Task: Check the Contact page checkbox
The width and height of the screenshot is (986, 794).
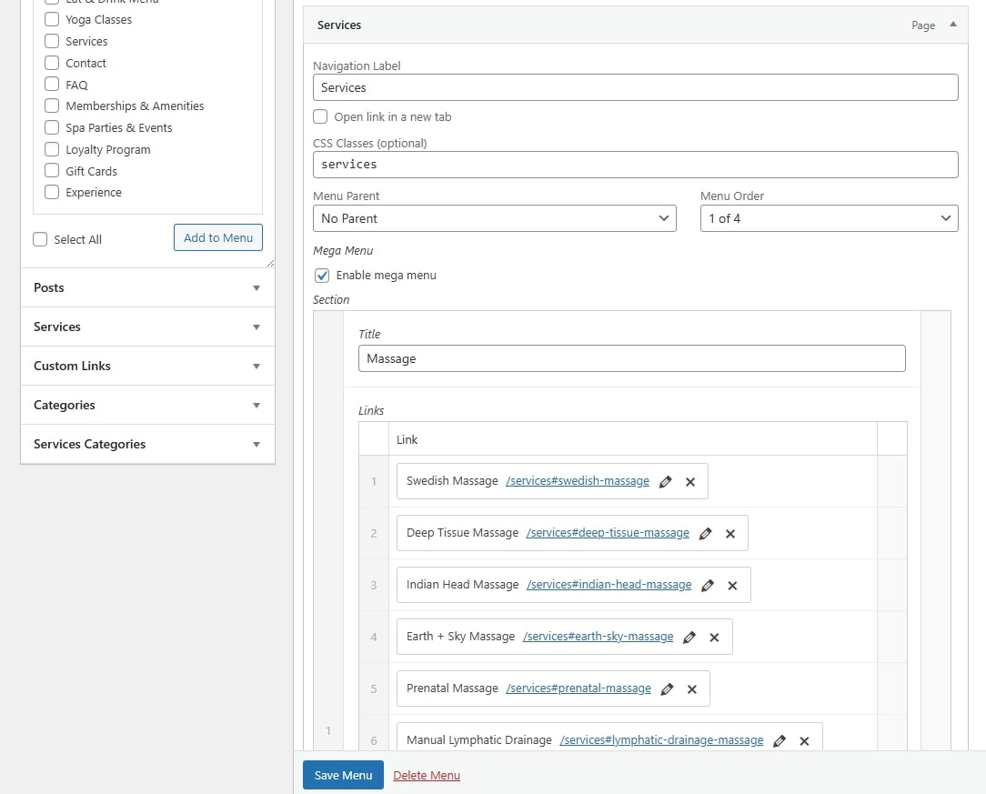Action: click(52, 63)
